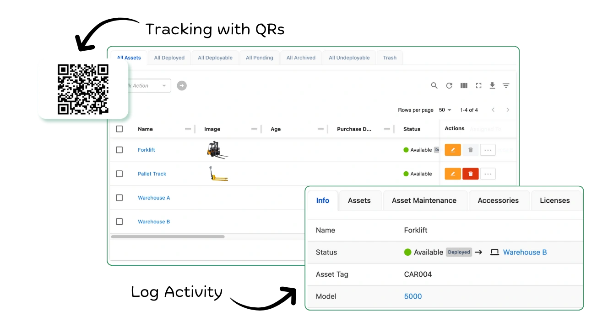Open the column visibility icon
The width and height of the screenshot is (608, 332).
tap(464, 86)
